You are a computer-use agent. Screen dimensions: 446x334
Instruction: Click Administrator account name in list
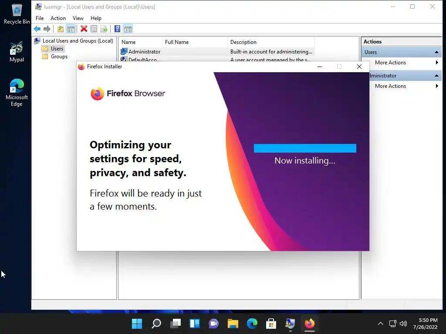click(x=144, y=51)
